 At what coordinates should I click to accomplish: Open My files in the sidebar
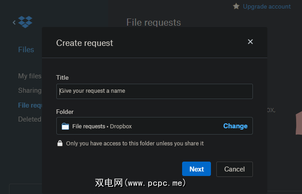[x=30, y=76]
